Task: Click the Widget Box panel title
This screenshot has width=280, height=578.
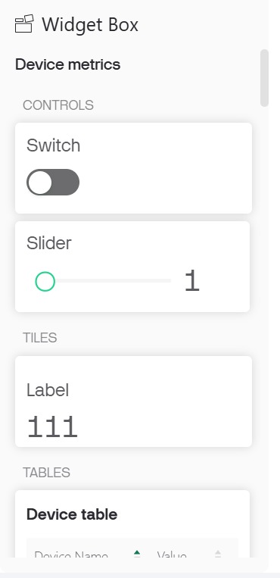Action: click(x=90, y=25)
